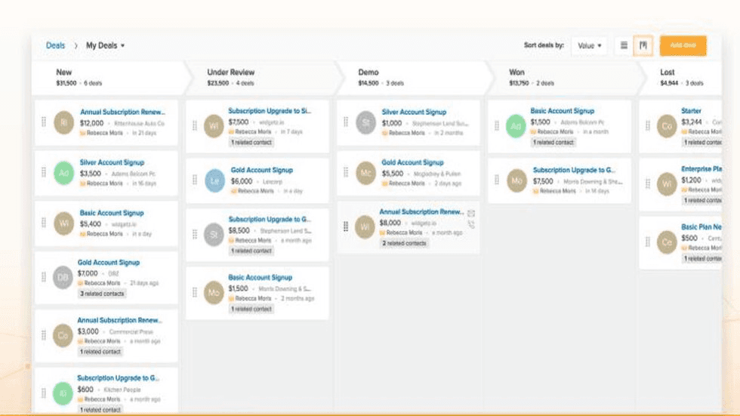
Task: Open the $7,000 Gold Account Signup deal
Action: [x=109, y=262]
